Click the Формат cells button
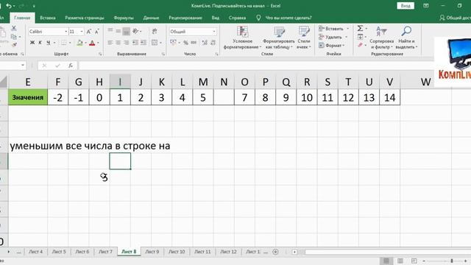The width and height of the screenshot is (471, 265). pyautogui.click(x=332, y=46)
